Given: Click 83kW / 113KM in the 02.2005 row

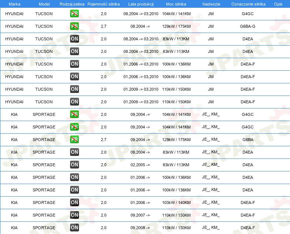Looking at the screenshot, I should [176, 164].
